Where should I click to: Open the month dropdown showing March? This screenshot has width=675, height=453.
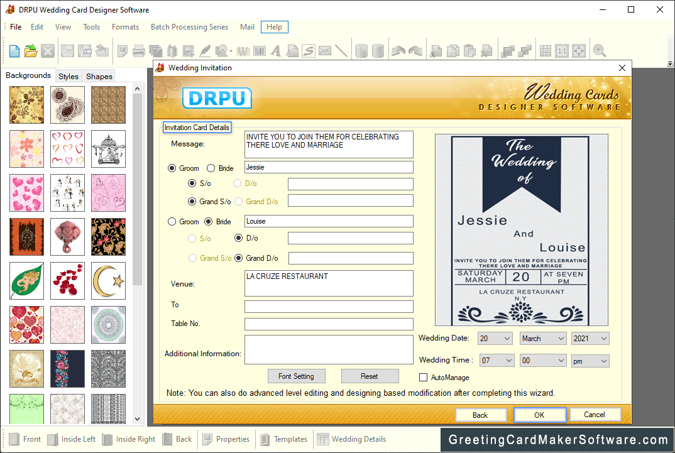pos(543,339)
